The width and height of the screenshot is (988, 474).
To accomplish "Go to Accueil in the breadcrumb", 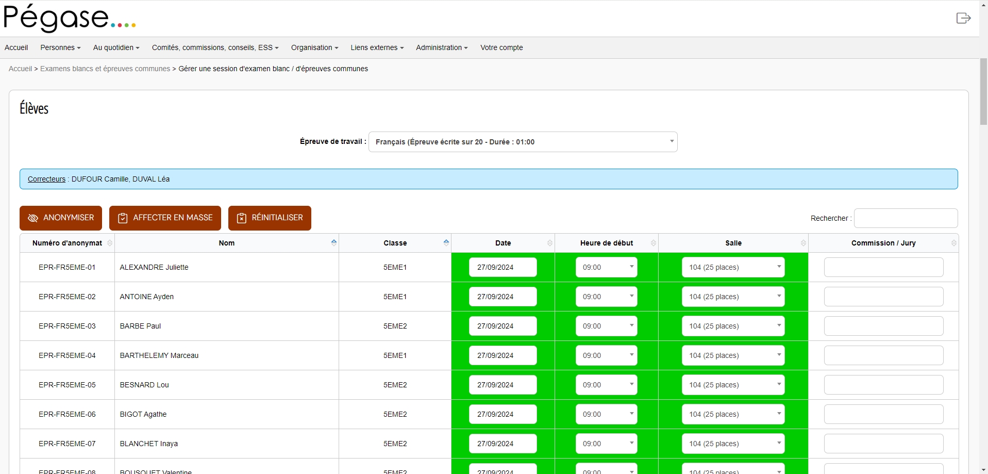I will tap(20, 69).
